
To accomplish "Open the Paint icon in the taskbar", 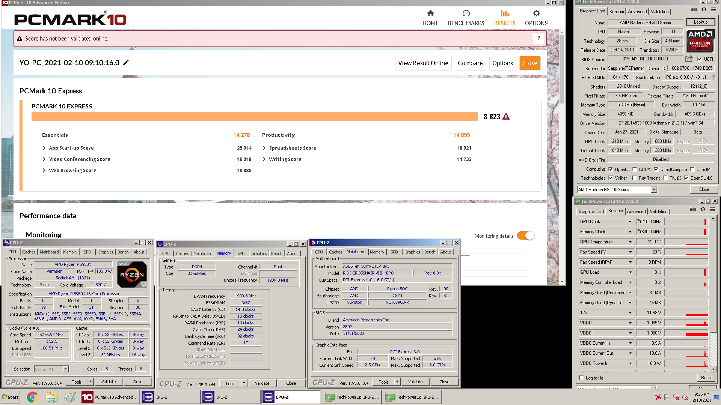I will pyautogui.click(x=70, y=397).
